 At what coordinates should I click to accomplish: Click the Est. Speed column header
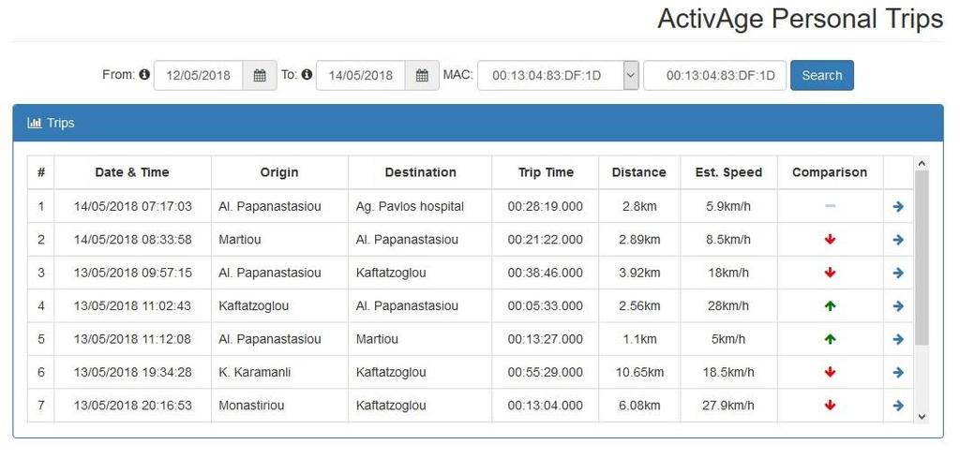tap(728, 172)
